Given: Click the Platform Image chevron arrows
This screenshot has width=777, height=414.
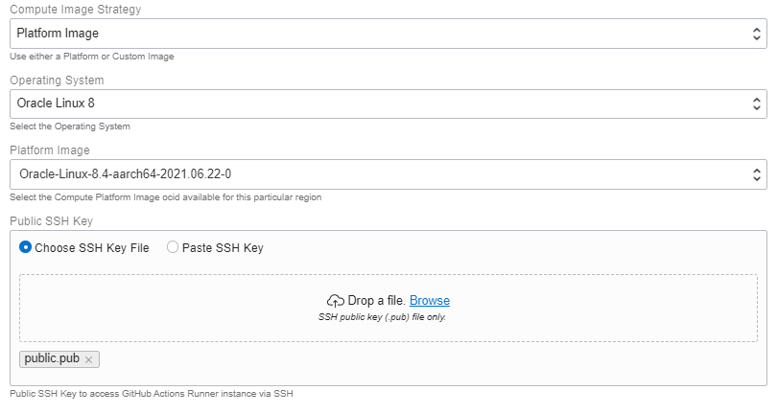Looking at the screenshot, I should click(756, 174).
